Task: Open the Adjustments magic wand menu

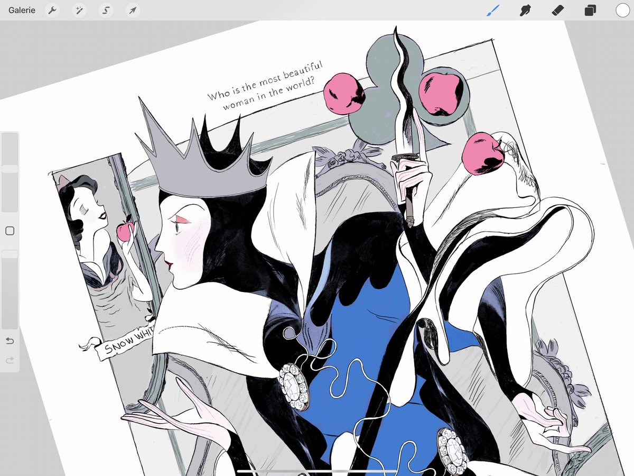Action: (x=79, y=10)
